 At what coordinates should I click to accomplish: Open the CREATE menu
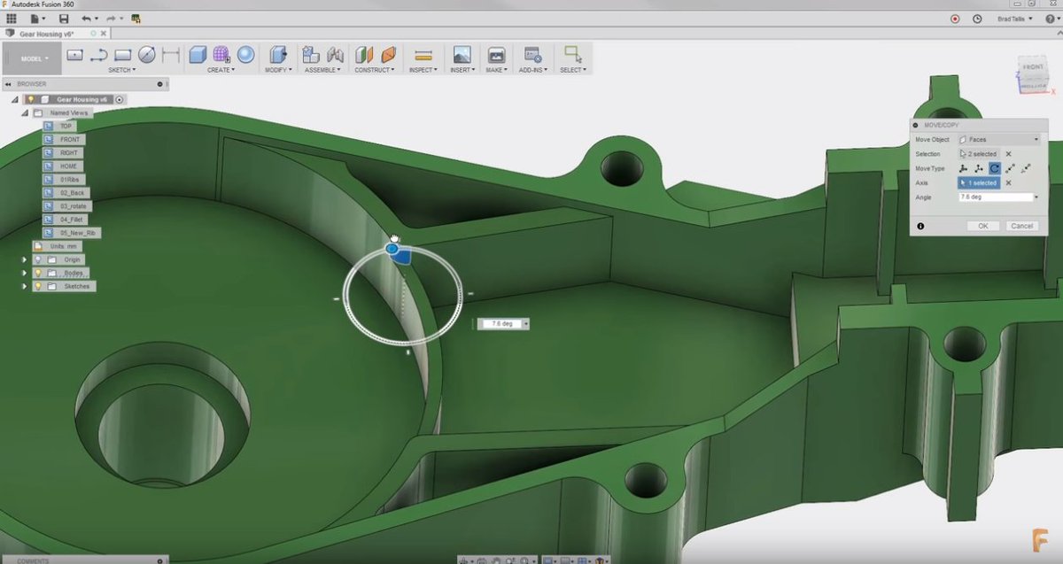[220, 70]
